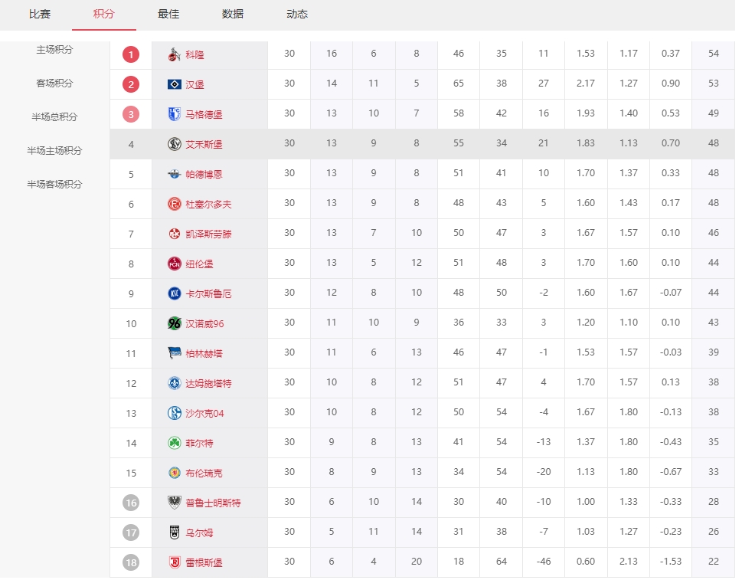742x580 pixels.
Task: Click the 马格德堡 club crest icon
Action: (175, 114)
